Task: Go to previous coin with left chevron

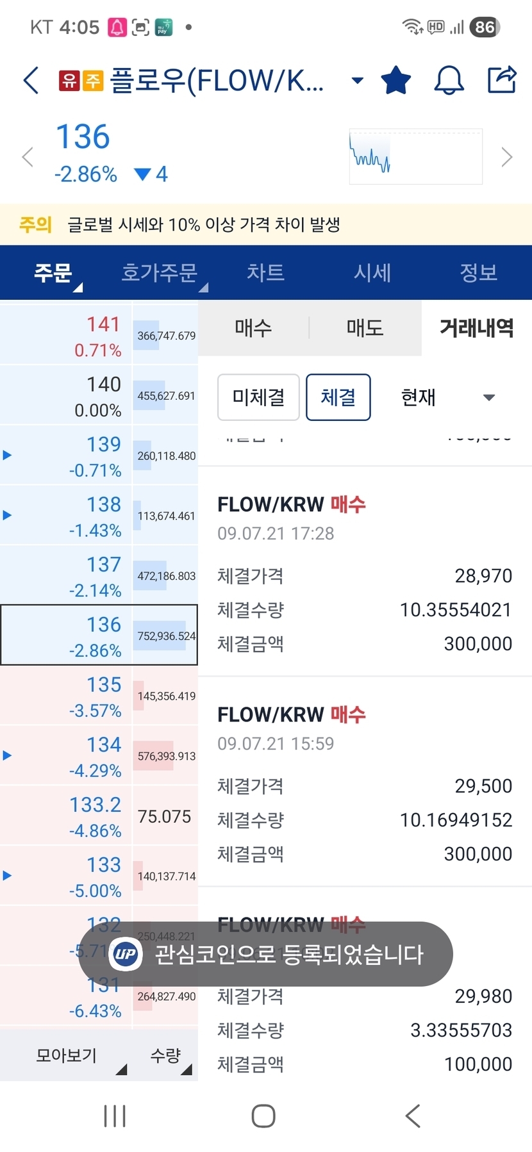Action: pyautogui.click(x=28, y=157)
